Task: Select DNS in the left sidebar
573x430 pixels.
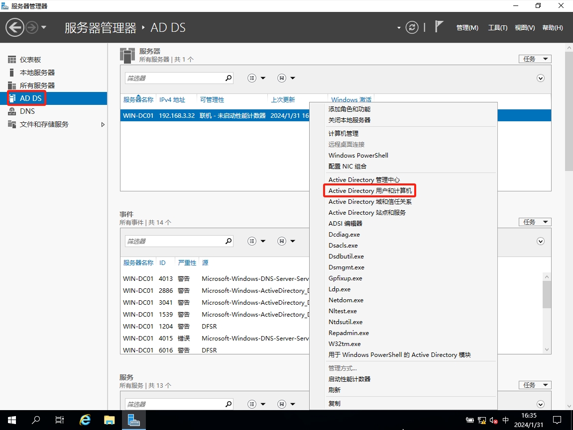Action: point(27,111)
